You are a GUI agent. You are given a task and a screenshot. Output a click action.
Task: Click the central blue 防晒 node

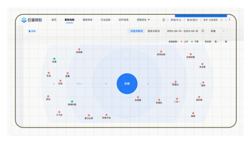tap(127, 84)
